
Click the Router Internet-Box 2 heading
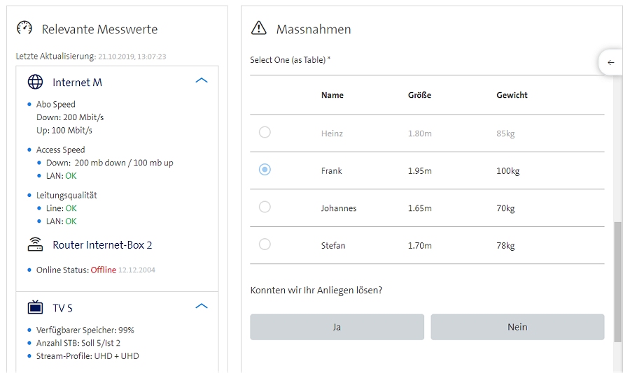coord(102,245)
